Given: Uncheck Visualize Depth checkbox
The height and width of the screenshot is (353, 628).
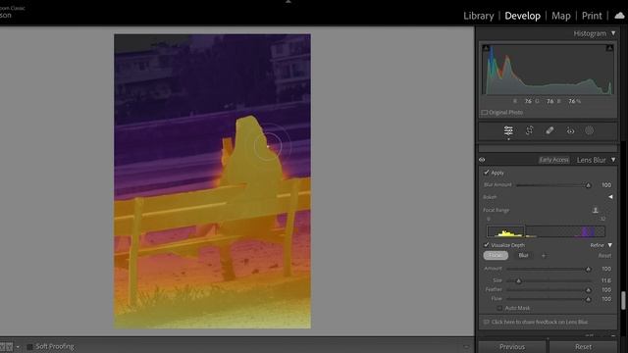Looking at the screenshot, I should click(x=487, y=245).
